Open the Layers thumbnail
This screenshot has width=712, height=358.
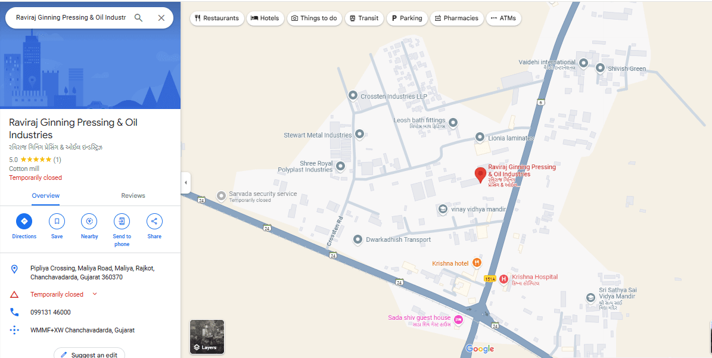tap(207, 337)
